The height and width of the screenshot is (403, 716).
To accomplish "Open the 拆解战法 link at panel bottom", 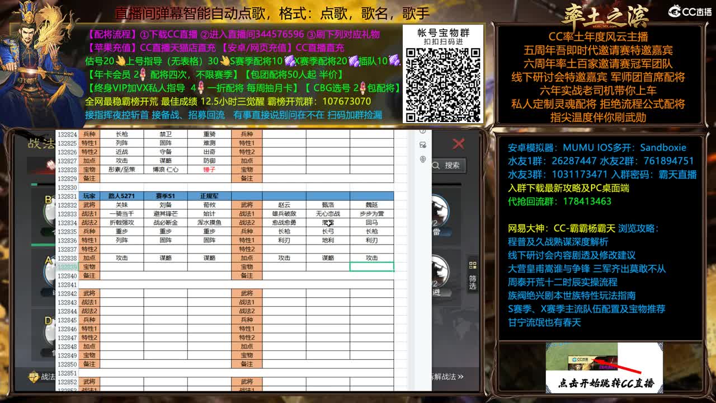I will click(447, 377).
